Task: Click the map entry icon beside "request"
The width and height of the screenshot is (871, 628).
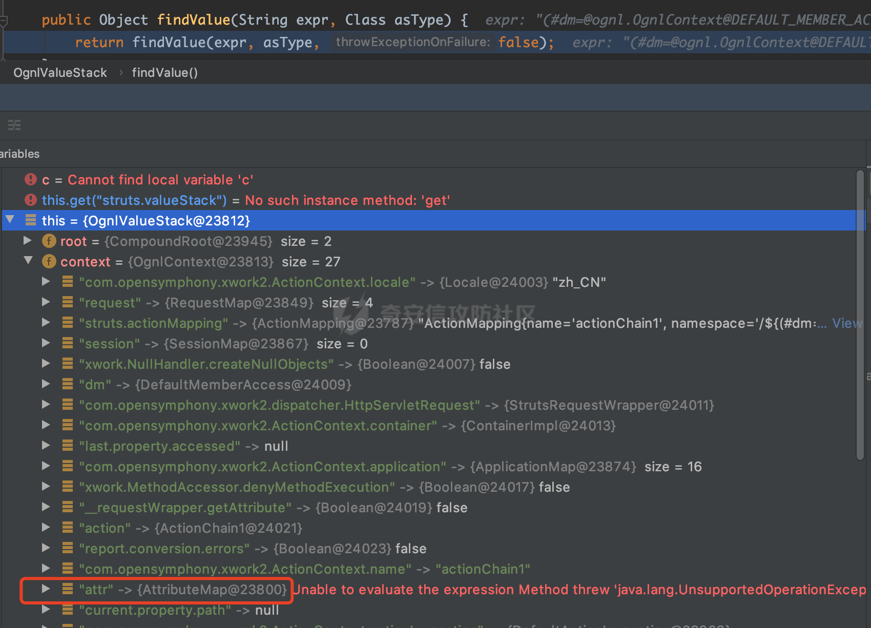Action: 67,303
